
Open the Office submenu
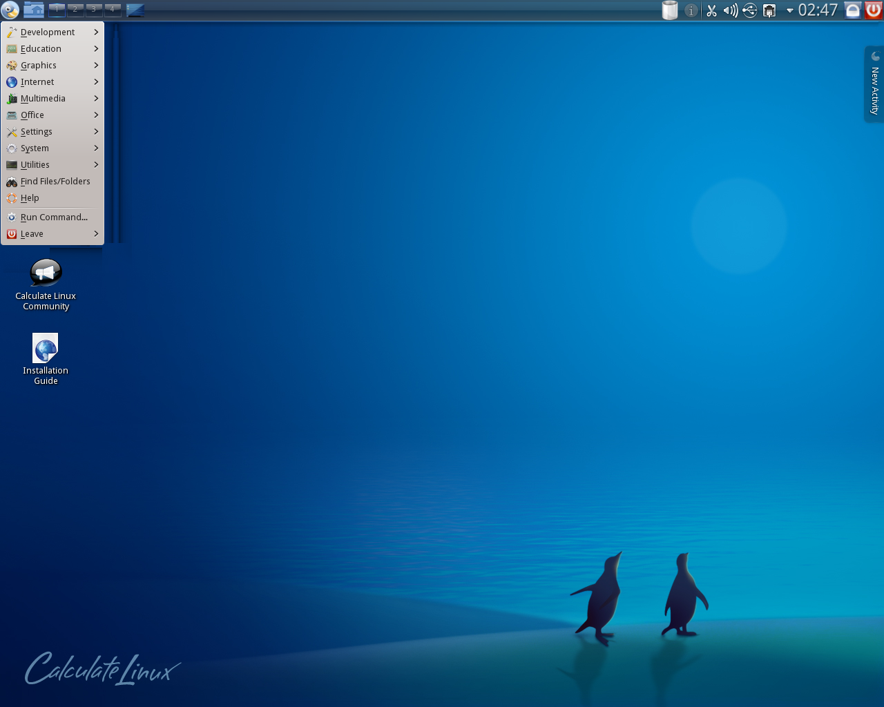point(52,115)
